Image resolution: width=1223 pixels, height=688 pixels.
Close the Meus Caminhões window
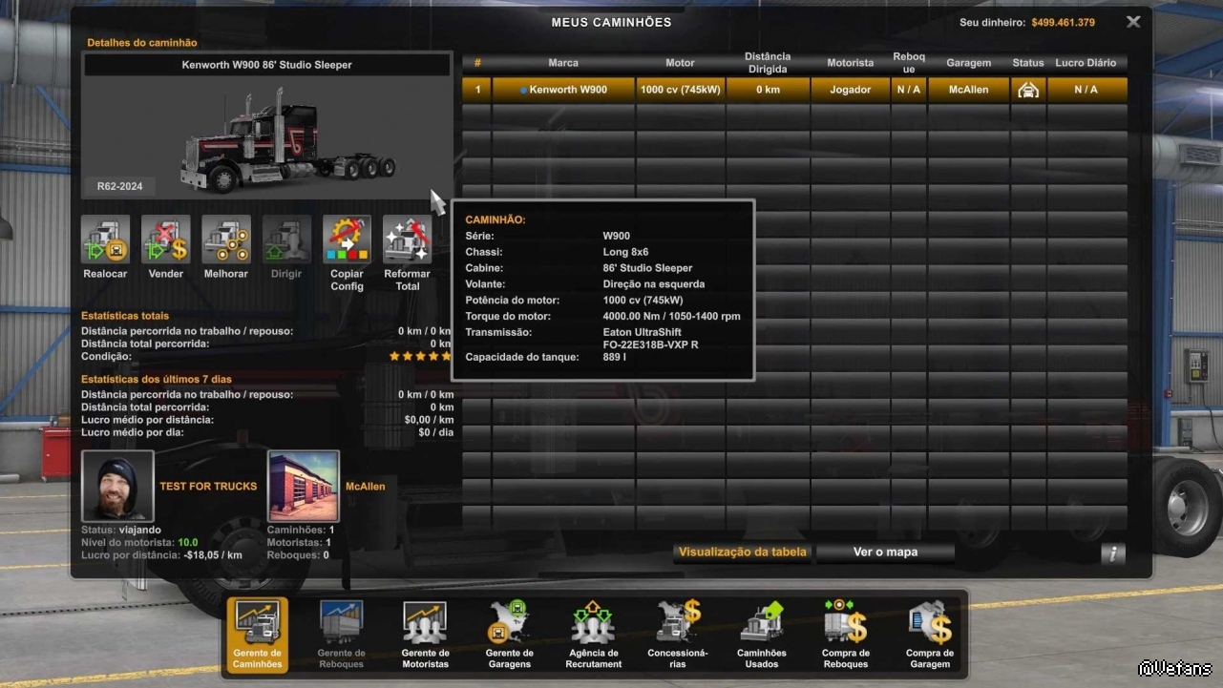coord(1133,22)
